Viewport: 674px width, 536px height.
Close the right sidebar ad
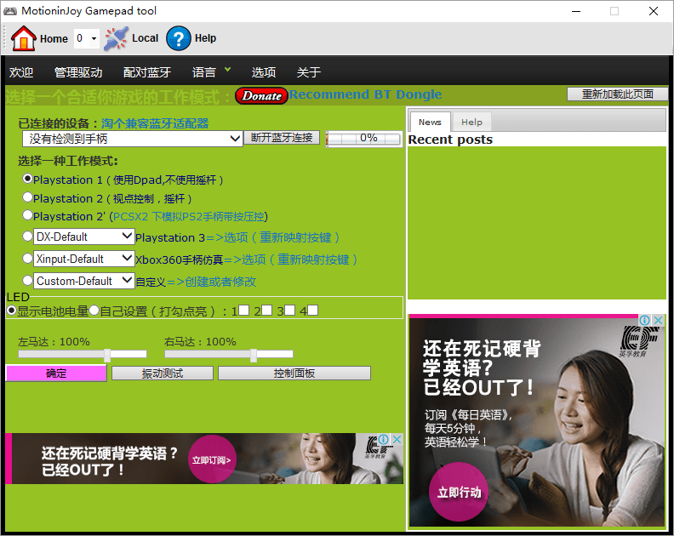659,320
